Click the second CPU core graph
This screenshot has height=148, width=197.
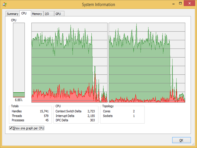click(x=147, y=62)
